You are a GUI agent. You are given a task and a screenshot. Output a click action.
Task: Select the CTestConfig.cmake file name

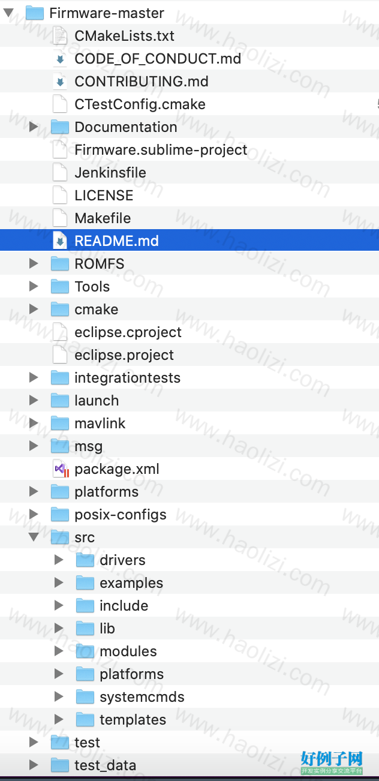tap(140, 104)
